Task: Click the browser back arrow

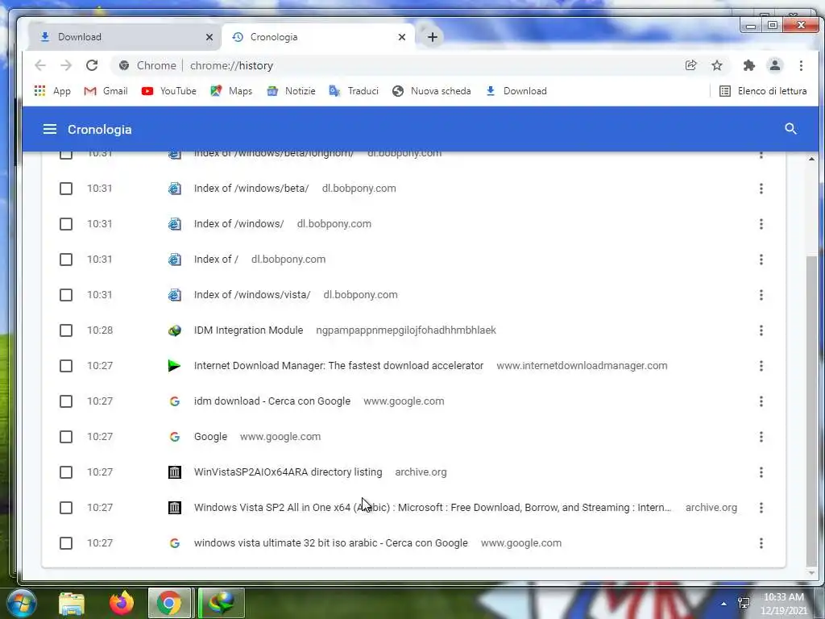Action: 40,65
